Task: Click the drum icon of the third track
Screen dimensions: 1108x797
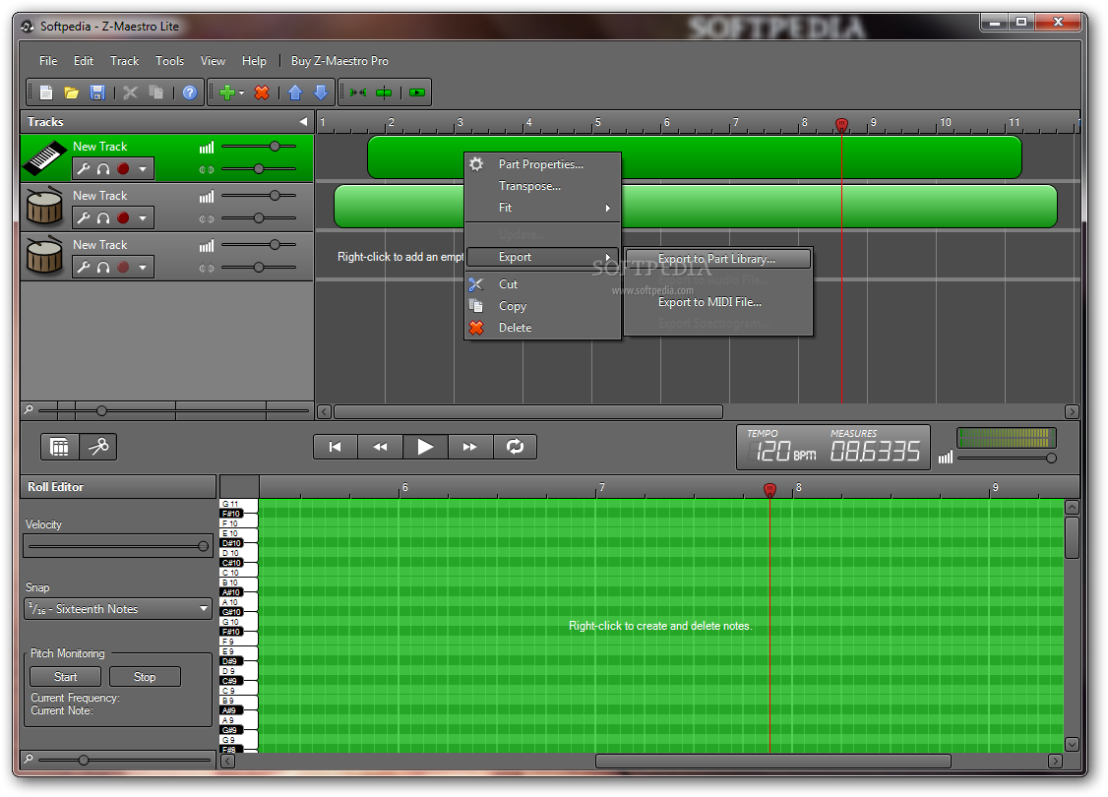Action: pos(44,256)
